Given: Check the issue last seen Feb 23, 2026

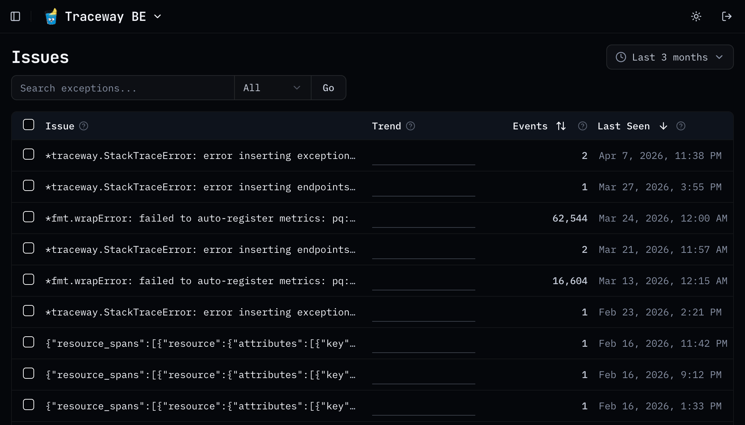Looking at the screenshot, I should pos(29,311).
